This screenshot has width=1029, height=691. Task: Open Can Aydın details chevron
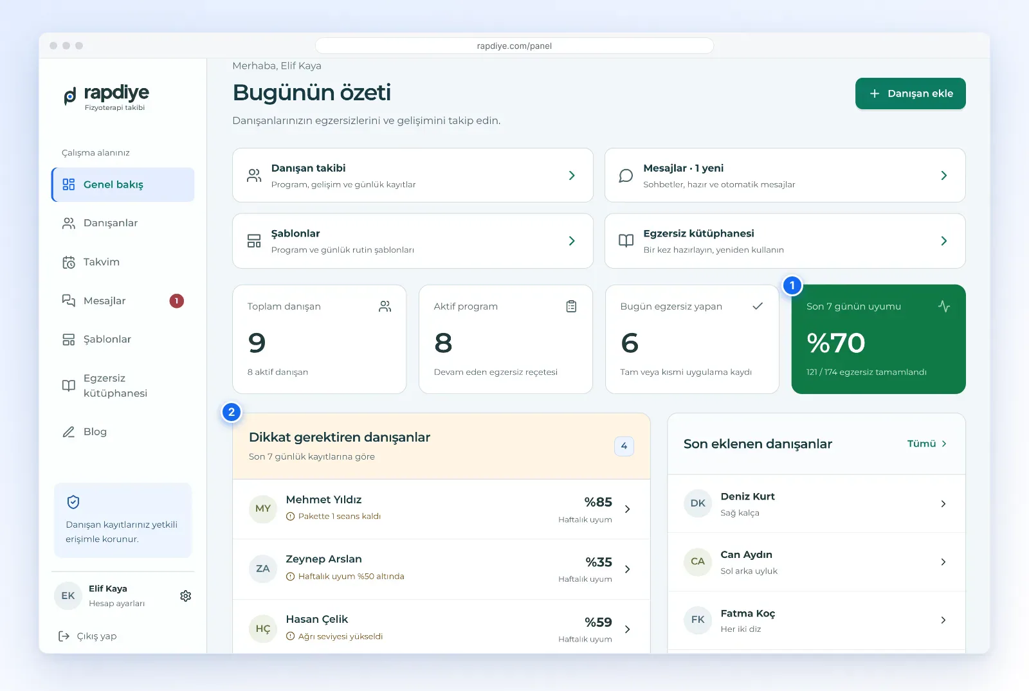tap(943, 562)
